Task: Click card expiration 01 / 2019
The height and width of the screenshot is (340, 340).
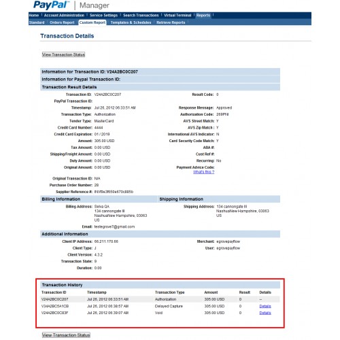Action: click(x=102, y=134)
